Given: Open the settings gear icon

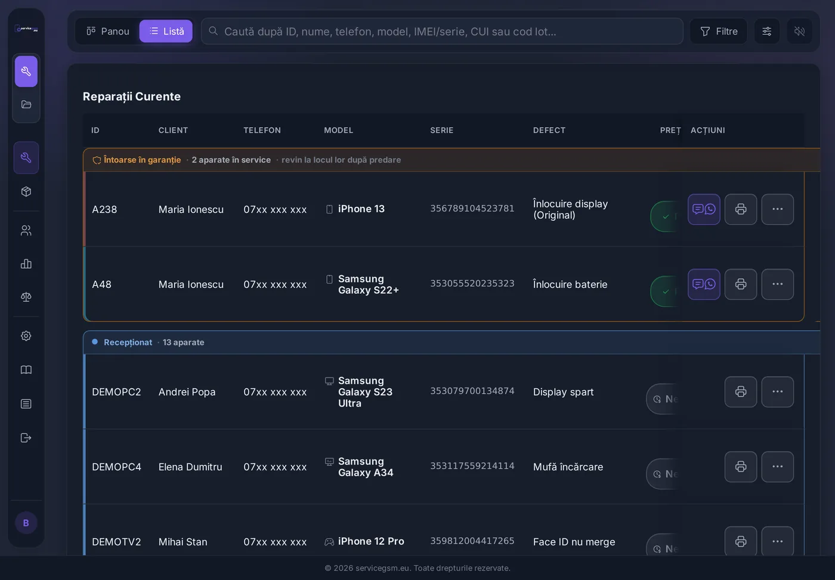Looking at the screenshot, I should (x=26, y=336).
